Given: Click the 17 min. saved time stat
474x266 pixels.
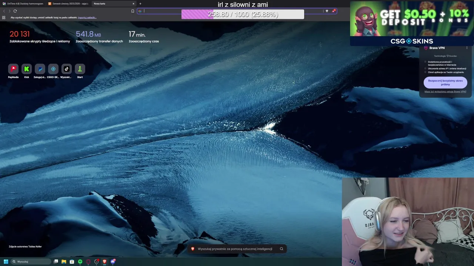Looking at the screenshot, I should [x=137, y=34].
